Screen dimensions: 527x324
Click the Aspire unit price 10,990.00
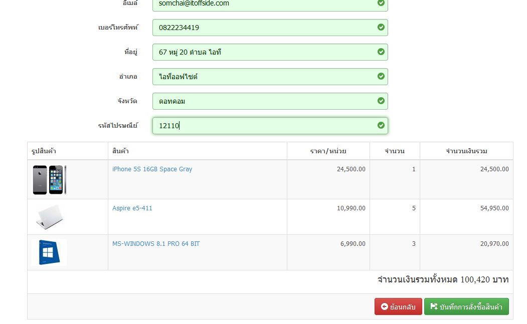tap(351, 208)
